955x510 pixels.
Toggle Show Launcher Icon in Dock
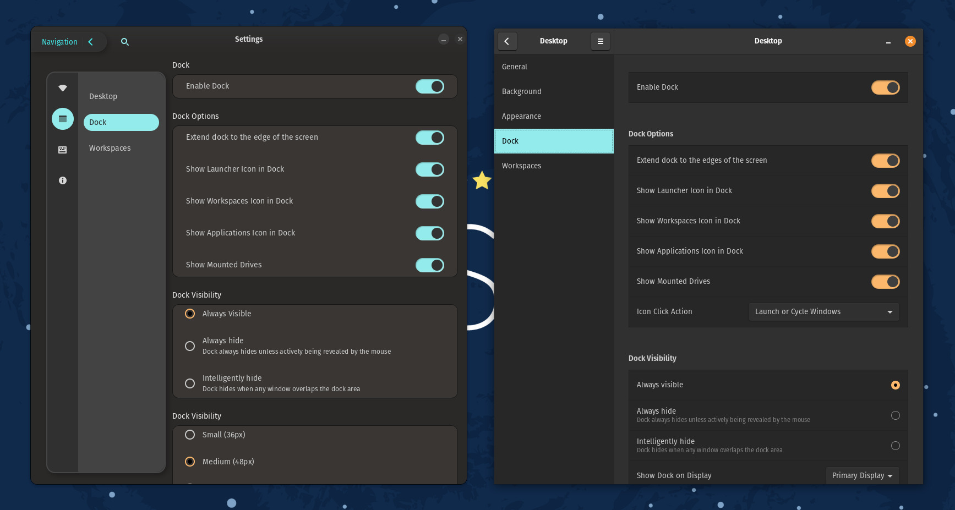coord(430,169)
